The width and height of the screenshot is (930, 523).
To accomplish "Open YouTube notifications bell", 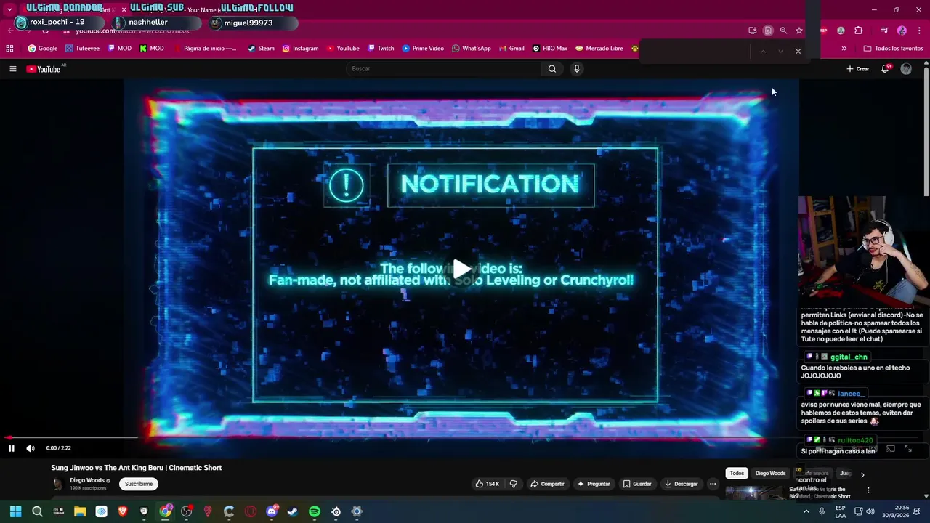I will click(885, 69).
